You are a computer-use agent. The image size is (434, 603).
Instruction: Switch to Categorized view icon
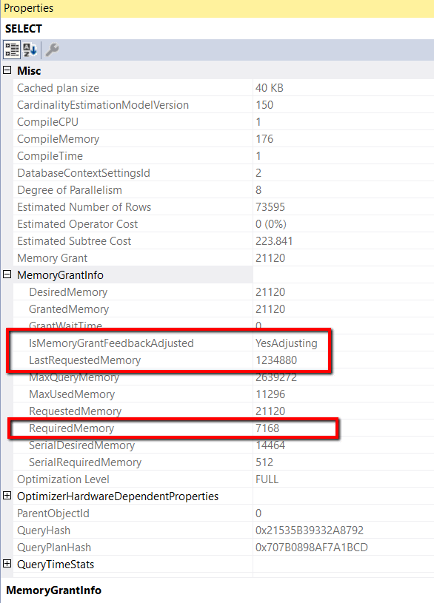pyautogui.click(x=12, y=50)
